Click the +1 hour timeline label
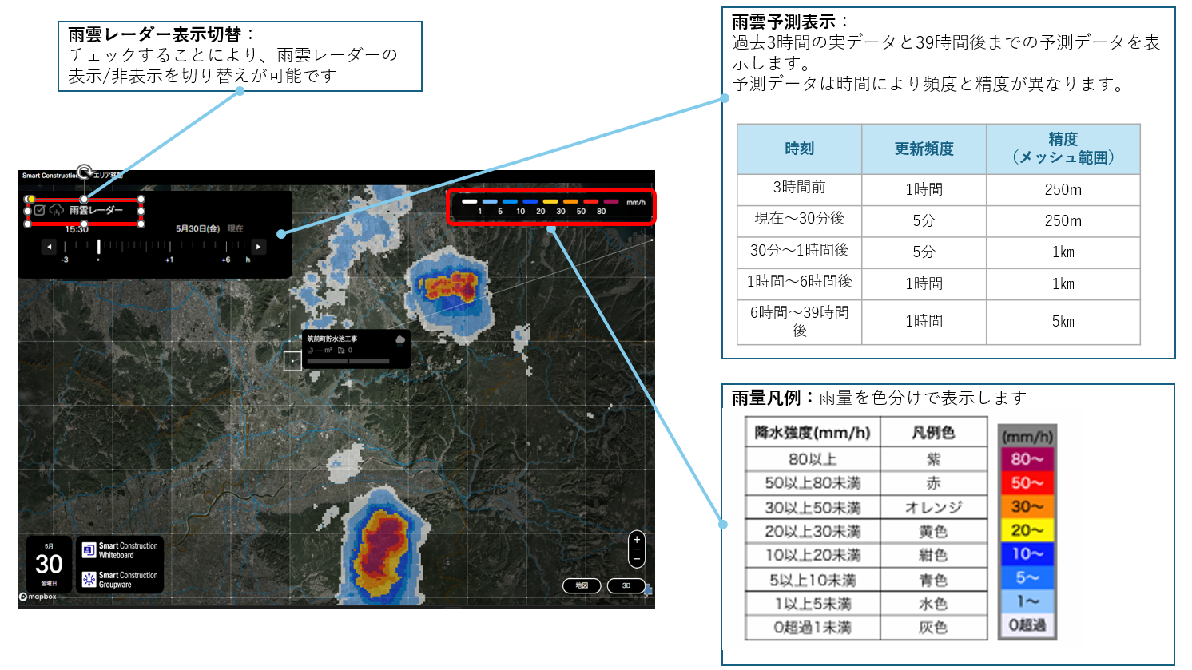 169,260
